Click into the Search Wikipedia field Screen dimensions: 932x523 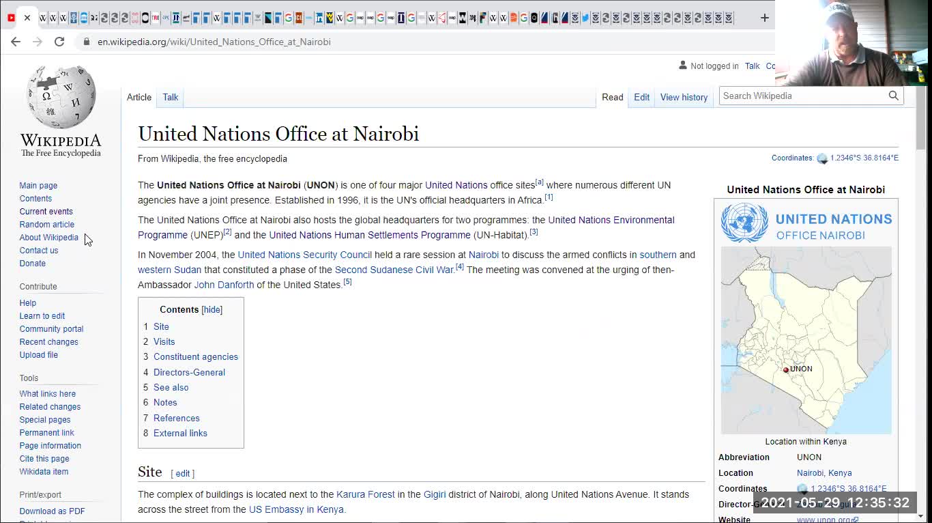(x=802, y=96)
